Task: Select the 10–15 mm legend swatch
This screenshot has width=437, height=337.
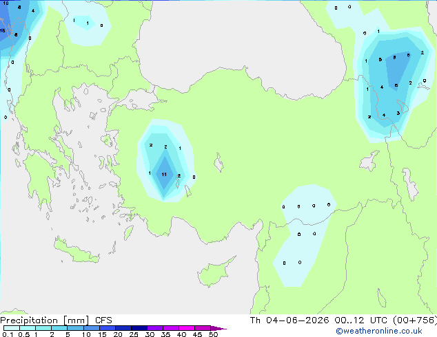Action: pyautogui.click(x=92, y=328)
